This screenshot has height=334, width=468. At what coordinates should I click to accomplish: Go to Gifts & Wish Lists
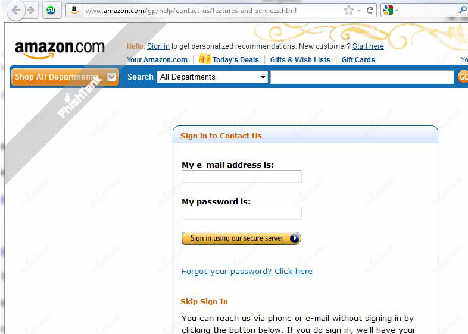(300, 60)
